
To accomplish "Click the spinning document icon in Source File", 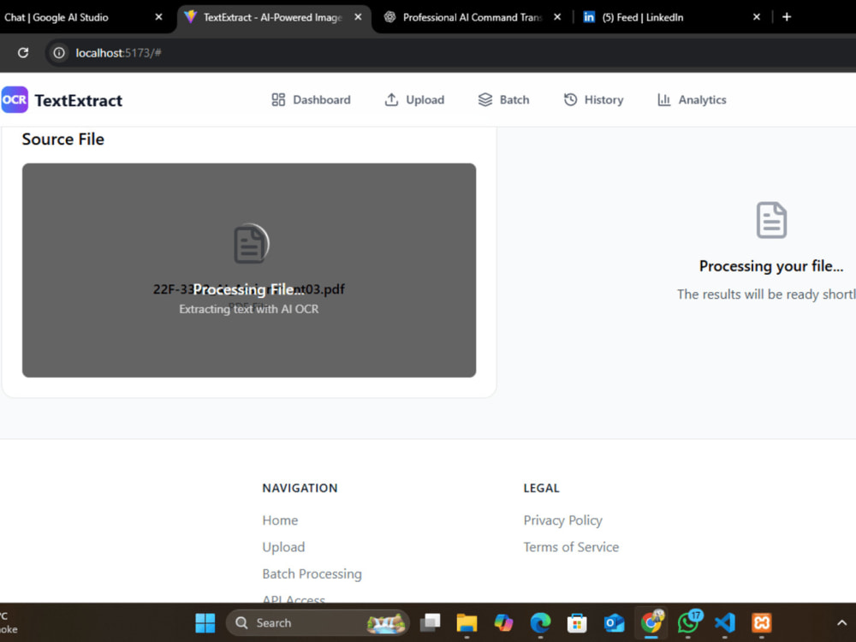I will pyautogui.click(x=250, y=244).
